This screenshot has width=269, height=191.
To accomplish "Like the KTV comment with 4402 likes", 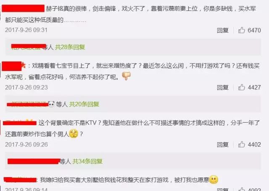I will coord(241,144).
